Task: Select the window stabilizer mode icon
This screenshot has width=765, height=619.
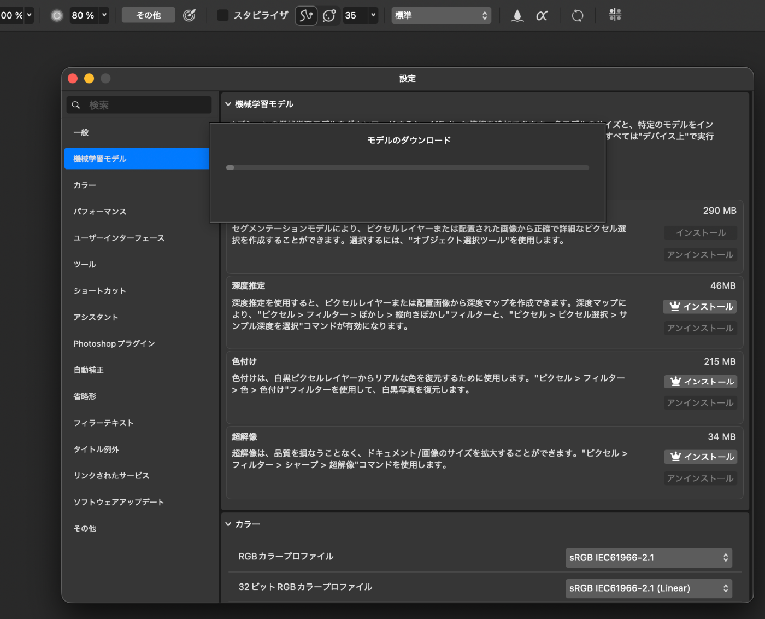Action: (329, 15)
